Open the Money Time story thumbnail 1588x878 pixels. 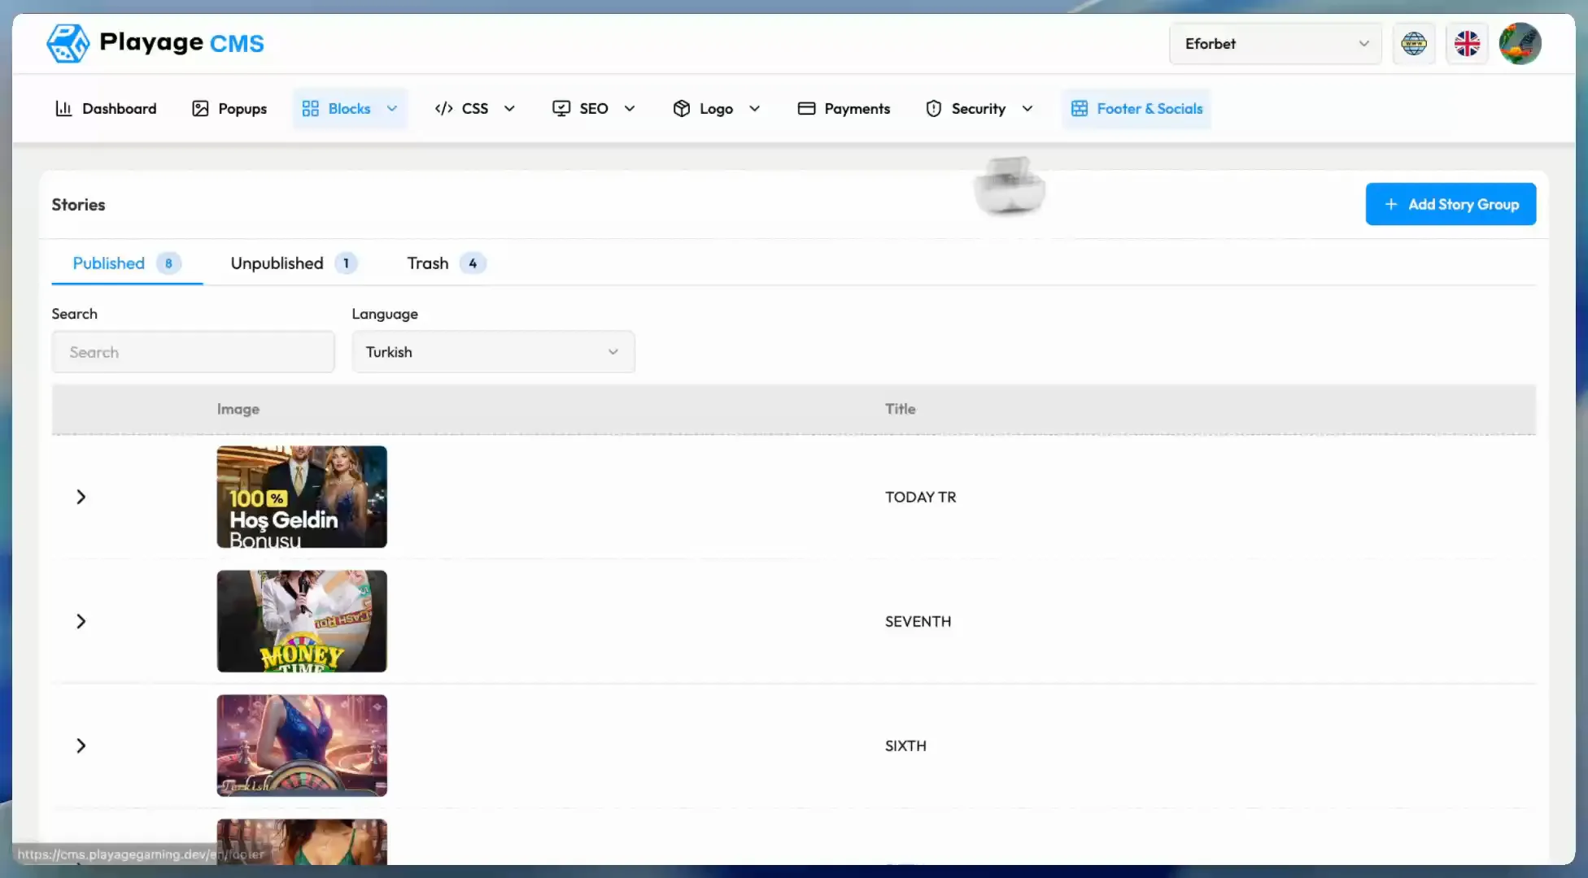[x=302, y=621]
